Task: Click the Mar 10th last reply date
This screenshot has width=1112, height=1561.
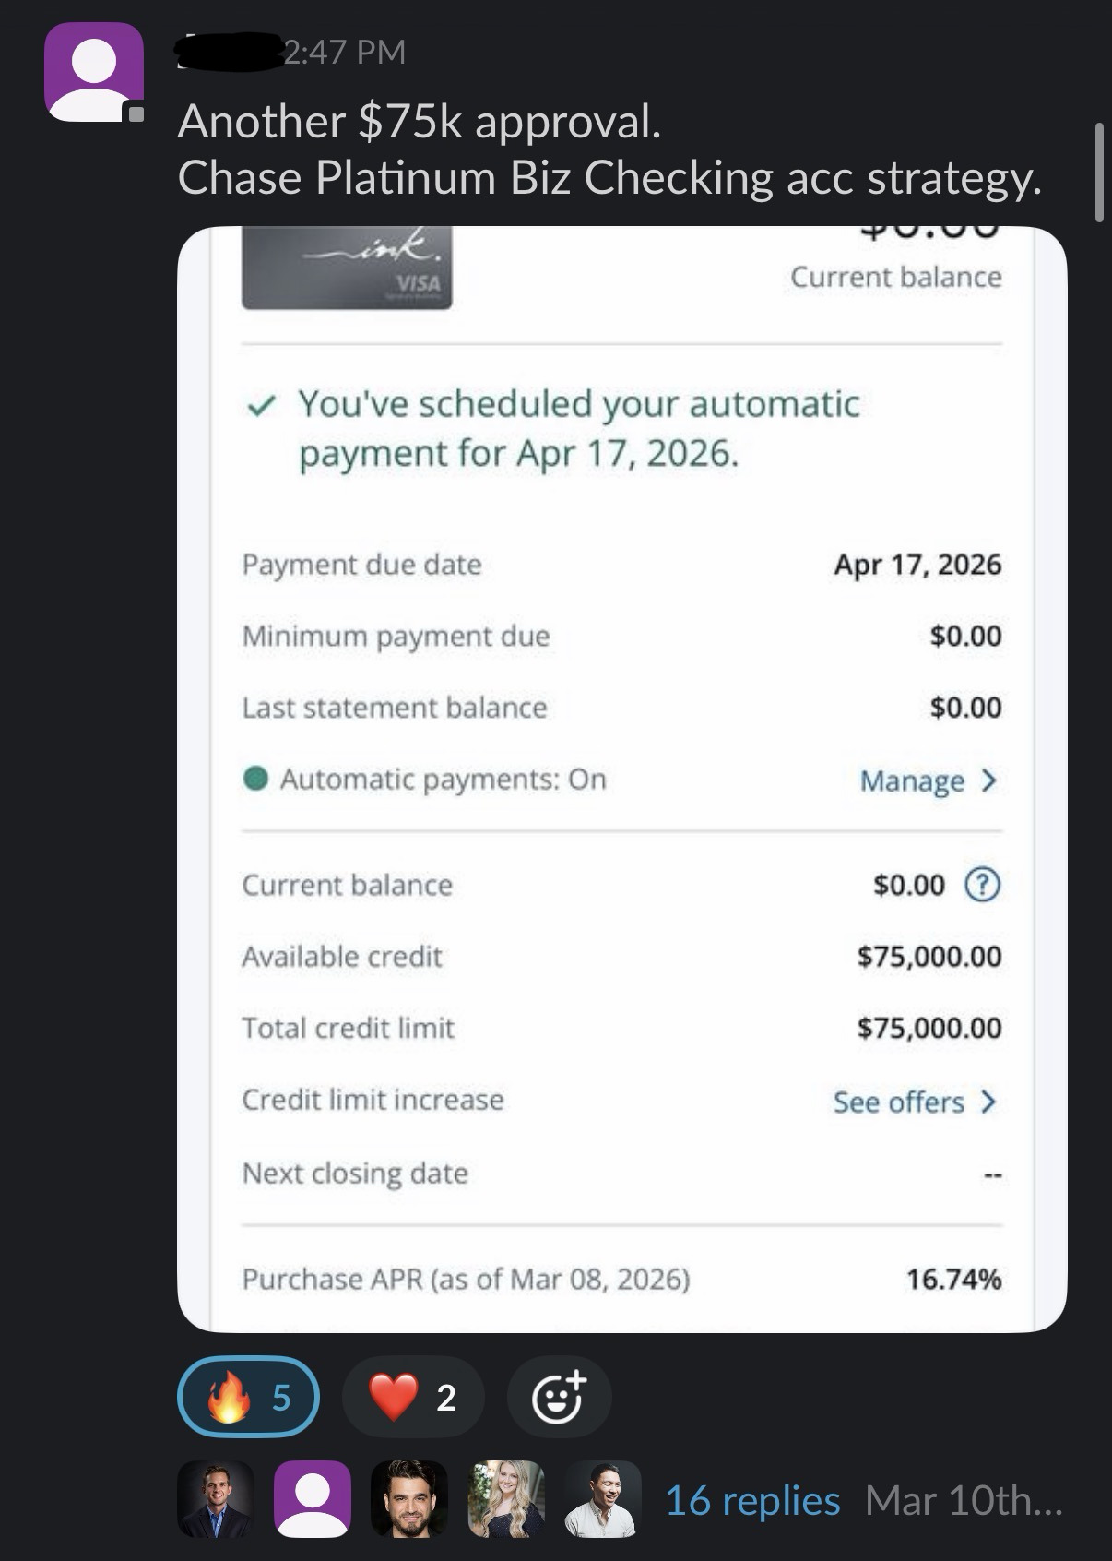Action: coord(964,1501)
